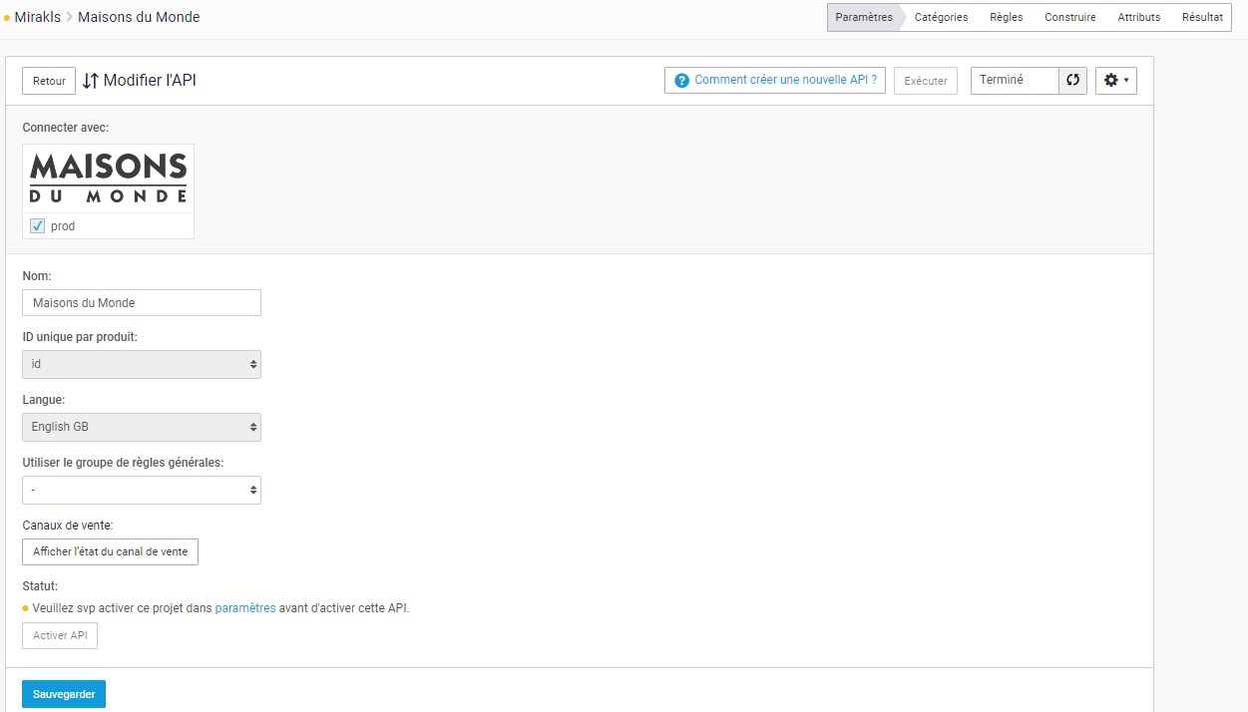Screen dimensions: 1248x712
Task: Click the up-down arrows icon beside Modifier l'API
Action: click(91, 81)
